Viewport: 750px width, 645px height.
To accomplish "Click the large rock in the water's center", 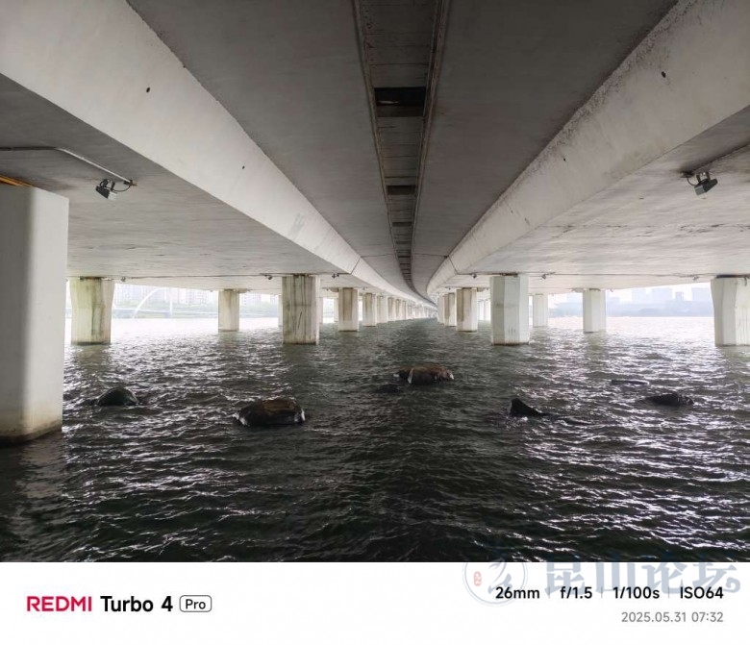I will click(x=424, y=374).
